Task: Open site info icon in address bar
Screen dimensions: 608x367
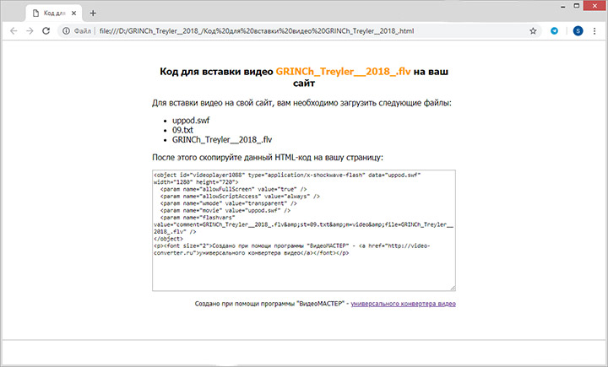Action: click(67, 31)
